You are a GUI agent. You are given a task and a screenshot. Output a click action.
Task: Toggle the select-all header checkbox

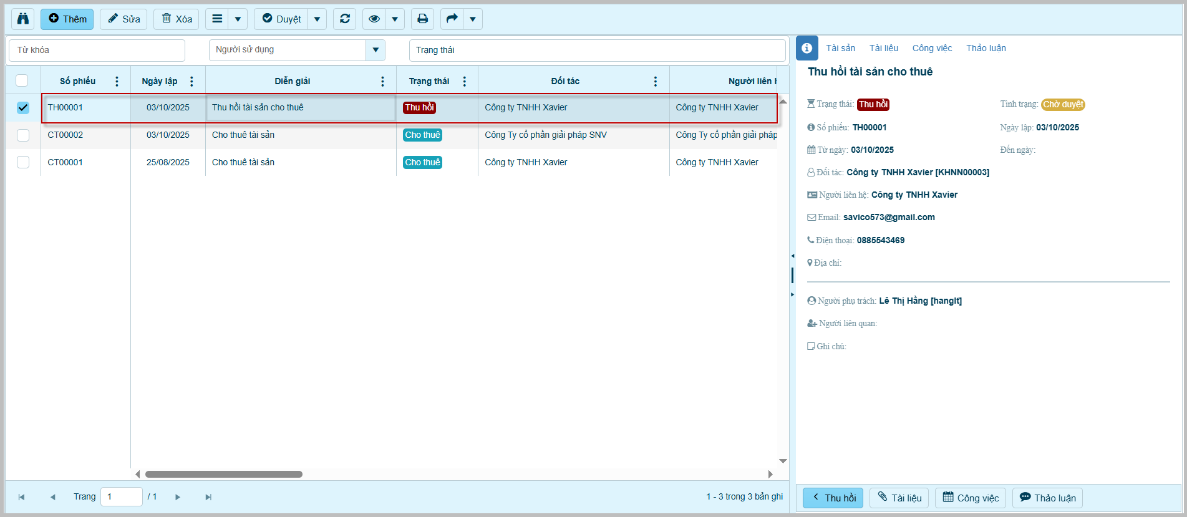(x=22, y=80)
